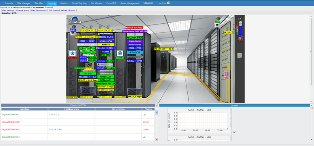Click the GigabitEthernet3 interface name
Viewport: 314px width, 146px height.
click(x=11, y=129)
